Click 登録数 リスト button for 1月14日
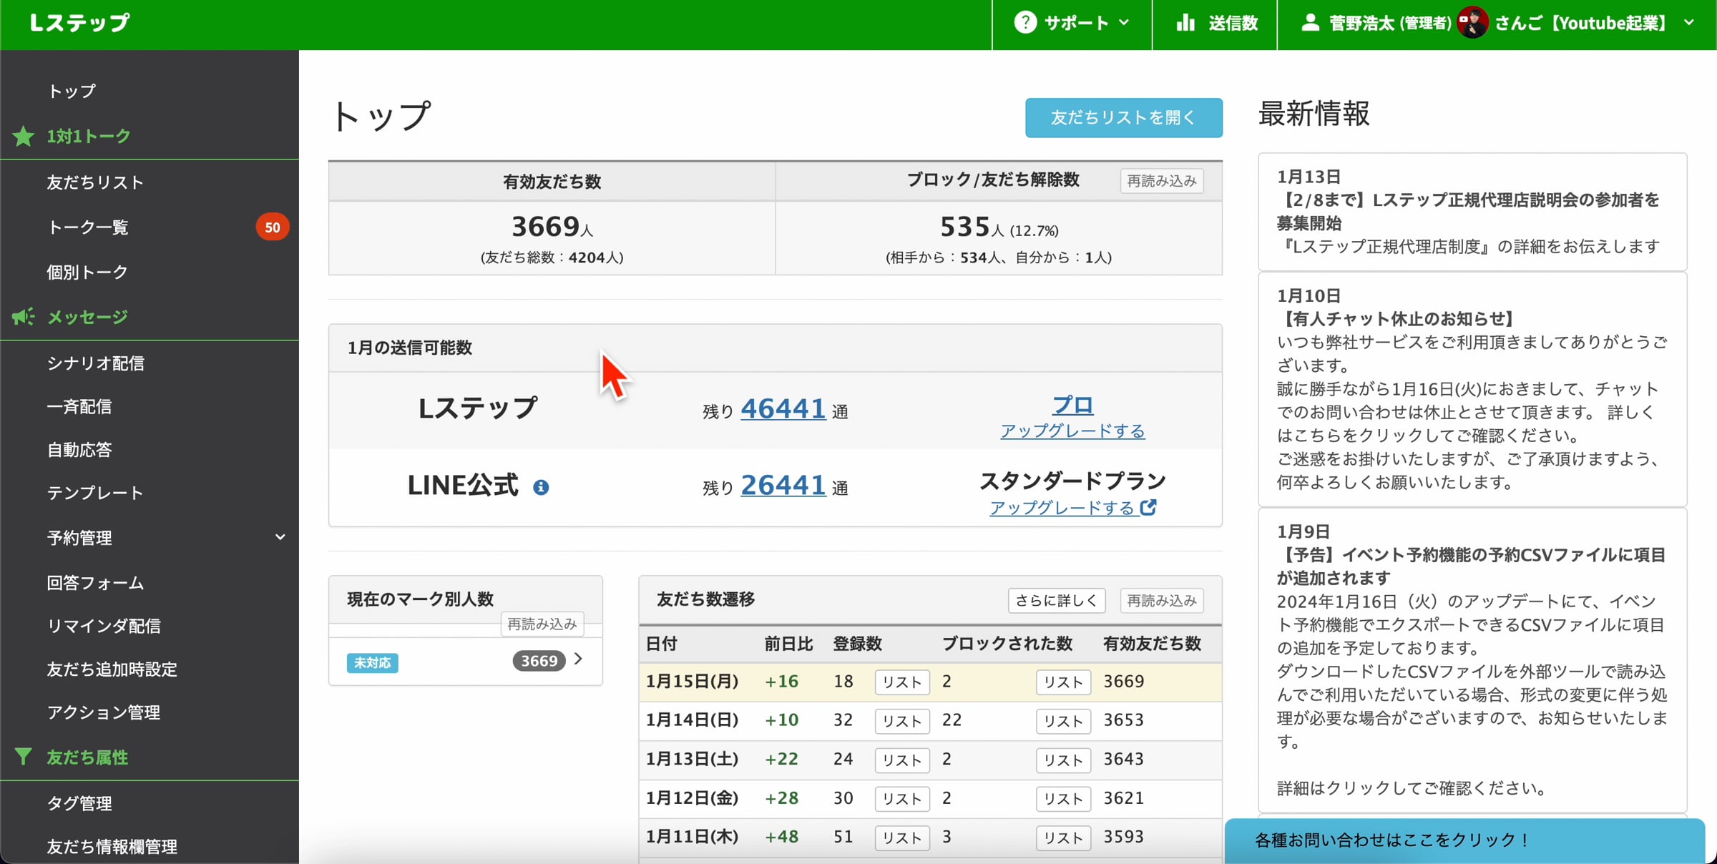The image size is (1717, 864). click(902, 721)
